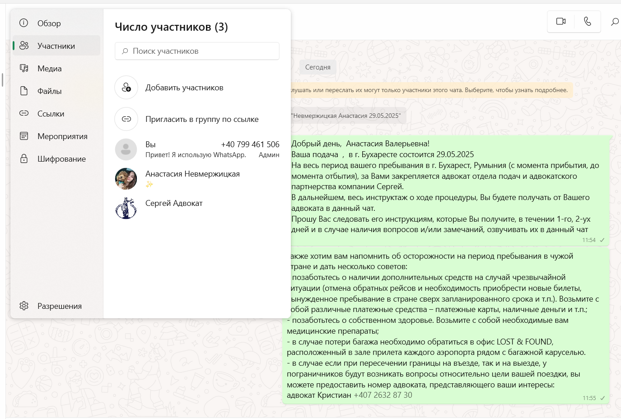
Task: Click the Разрешения gear icon
Action: point(24,306)
